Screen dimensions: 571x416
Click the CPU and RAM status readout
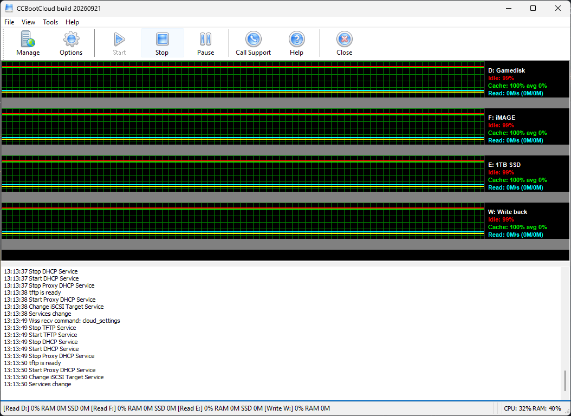pos(532,408)
